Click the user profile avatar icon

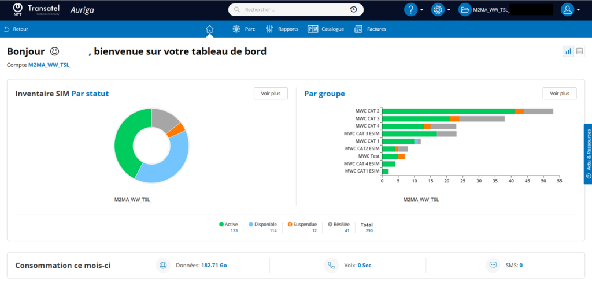coord(567,10)
